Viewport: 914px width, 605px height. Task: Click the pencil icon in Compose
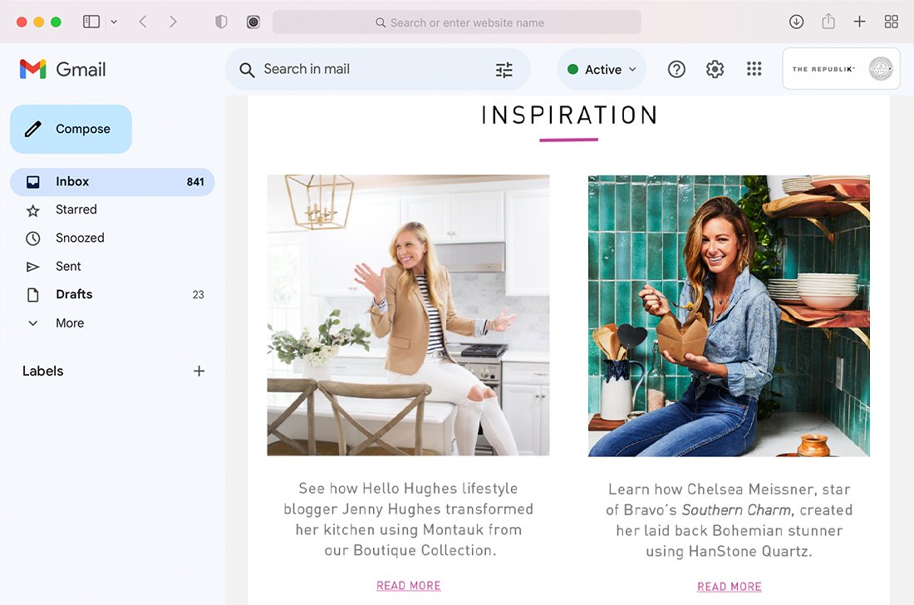(x=33, y=129)
